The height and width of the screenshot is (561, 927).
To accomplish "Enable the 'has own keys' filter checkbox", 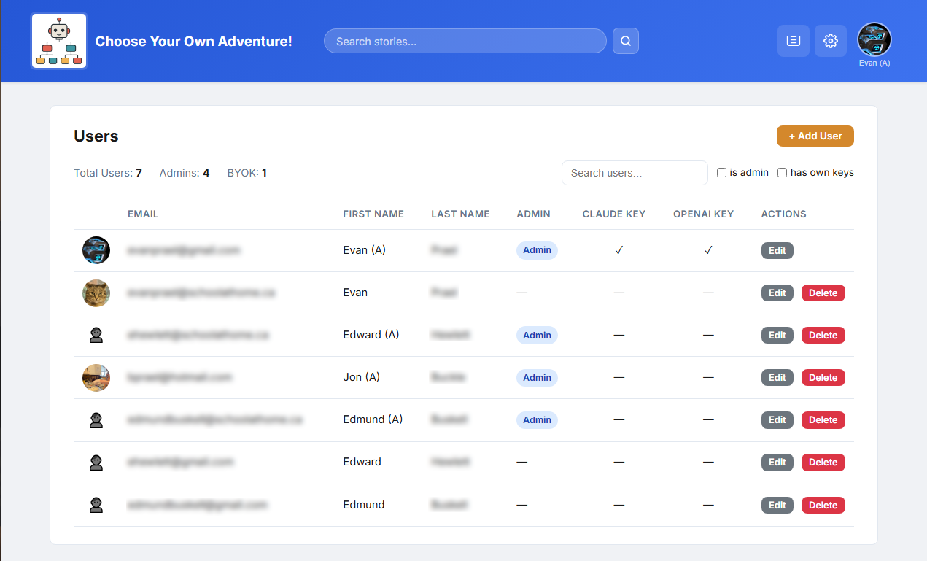I will (x=782, y=173).
